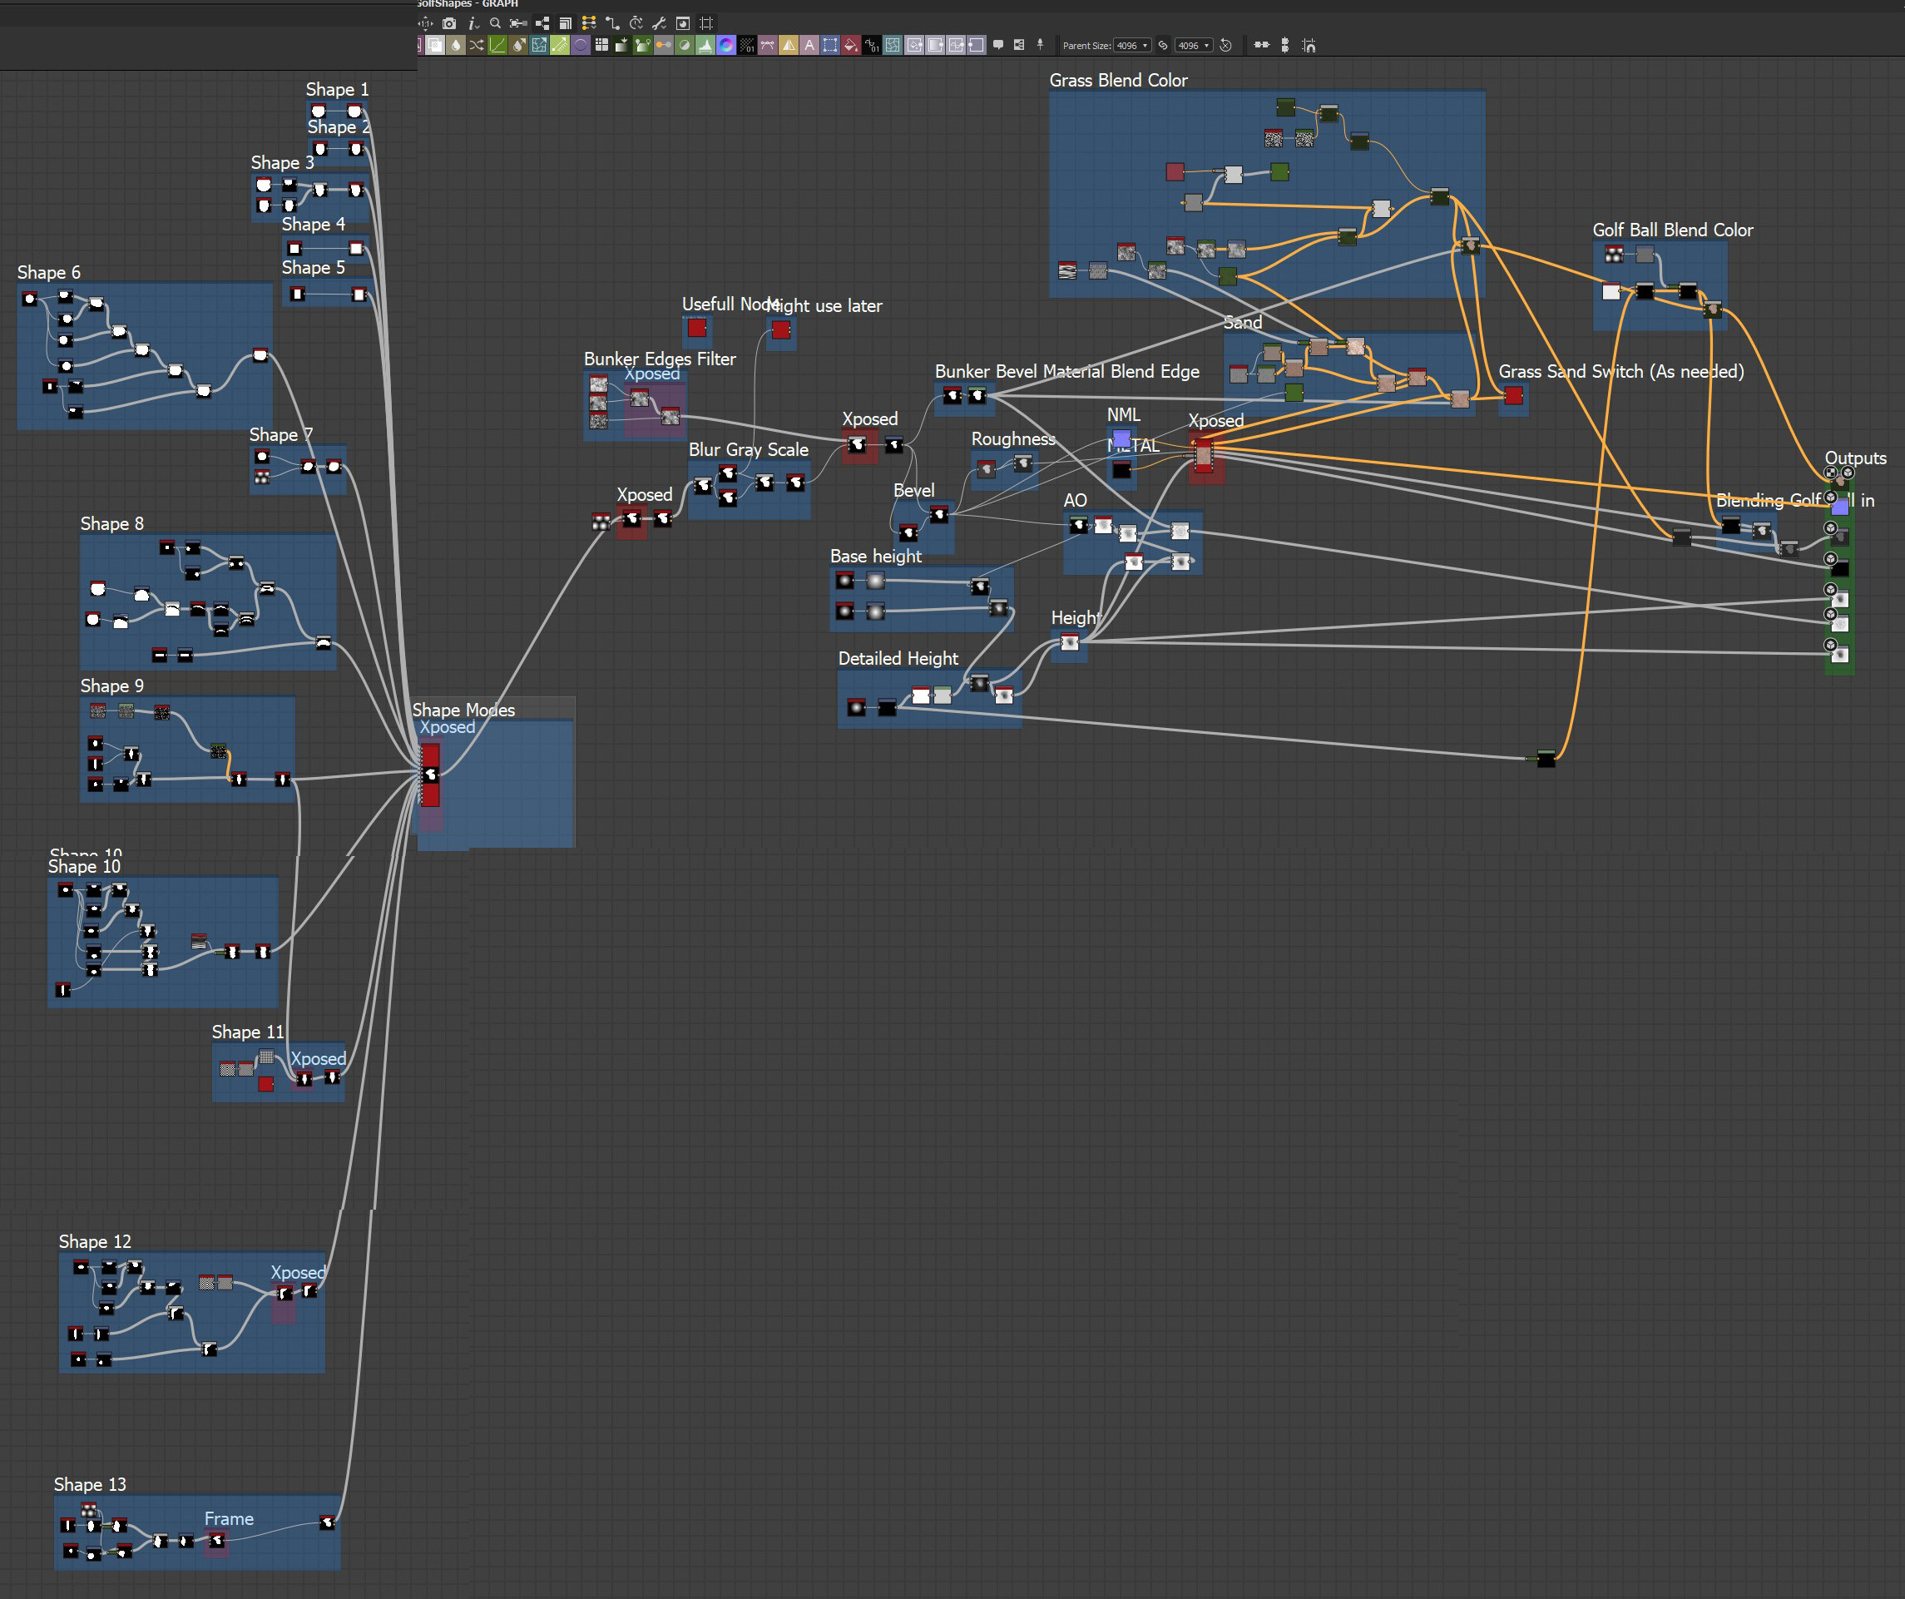1905x1599 pixels.
Task: Open the second 4096 size dropdown
Action: point(1194,46)
